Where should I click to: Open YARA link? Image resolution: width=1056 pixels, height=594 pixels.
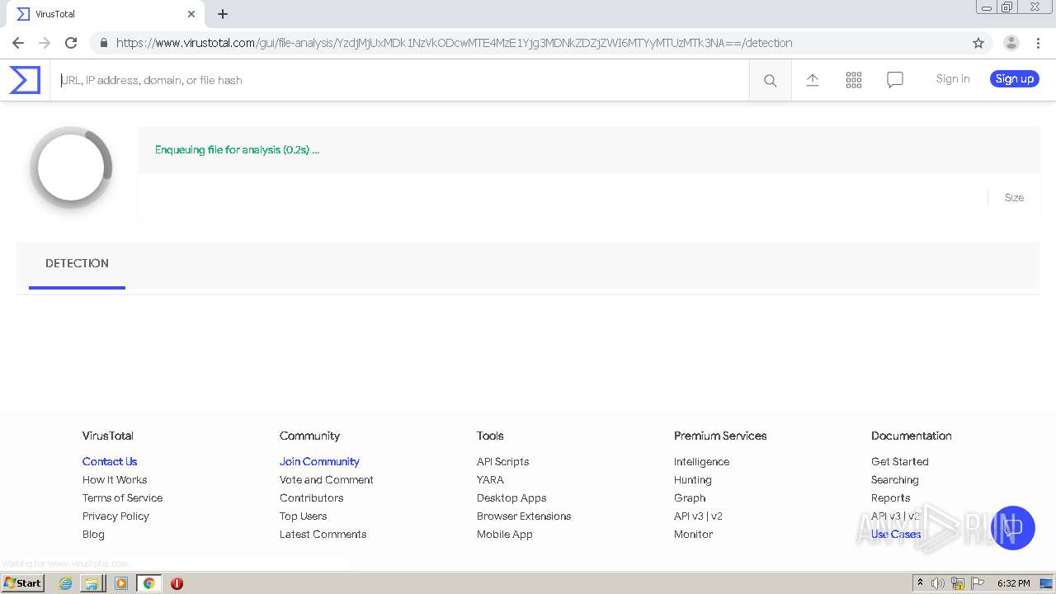coord(490,480)
